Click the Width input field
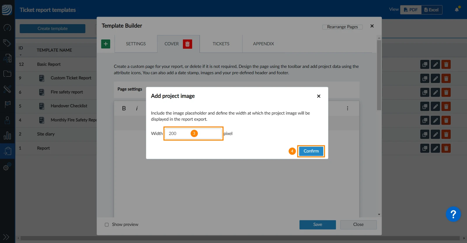This screenshot has width=467, height=243. (x=193, y=133)
